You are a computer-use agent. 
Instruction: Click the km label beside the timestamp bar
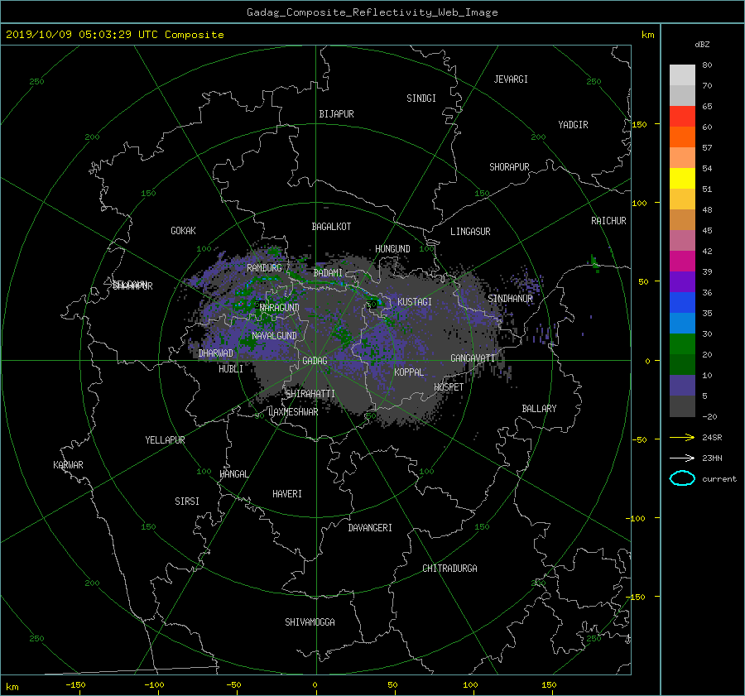pos(647,35)
